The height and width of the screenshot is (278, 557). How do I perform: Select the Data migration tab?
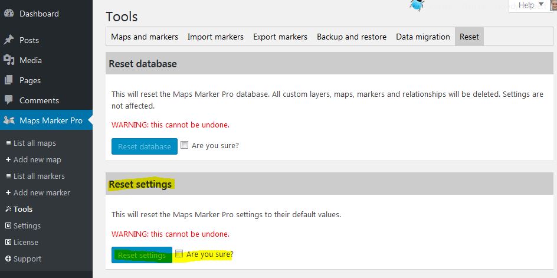[423, 37]
